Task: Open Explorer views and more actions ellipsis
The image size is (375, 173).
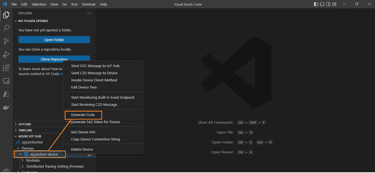Action: click(89, 13)
